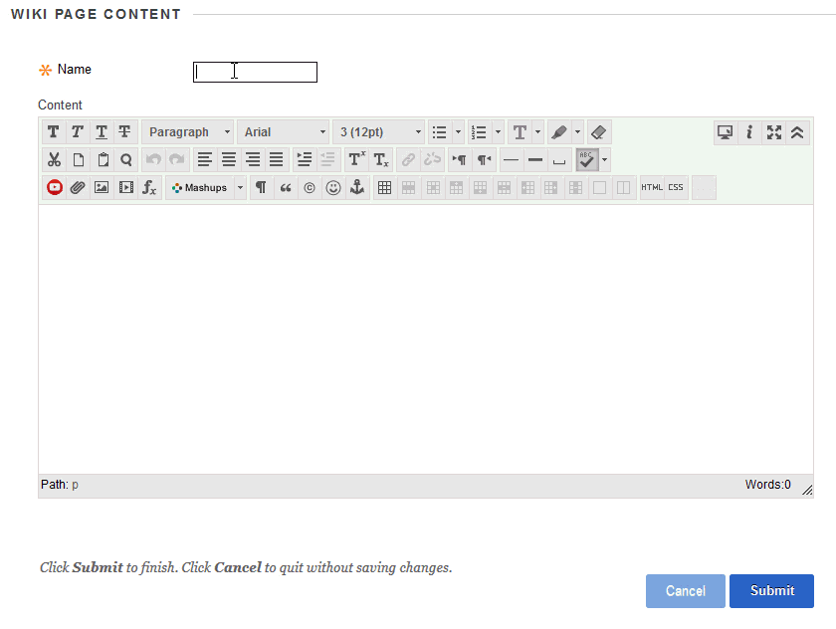Justify text fully
Screen dimensions: 836x629
click(277, 159)
